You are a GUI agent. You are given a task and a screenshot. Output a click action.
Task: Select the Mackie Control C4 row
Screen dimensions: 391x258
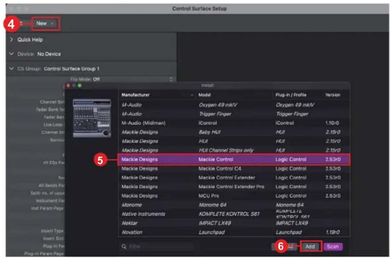tap(234, 169)
